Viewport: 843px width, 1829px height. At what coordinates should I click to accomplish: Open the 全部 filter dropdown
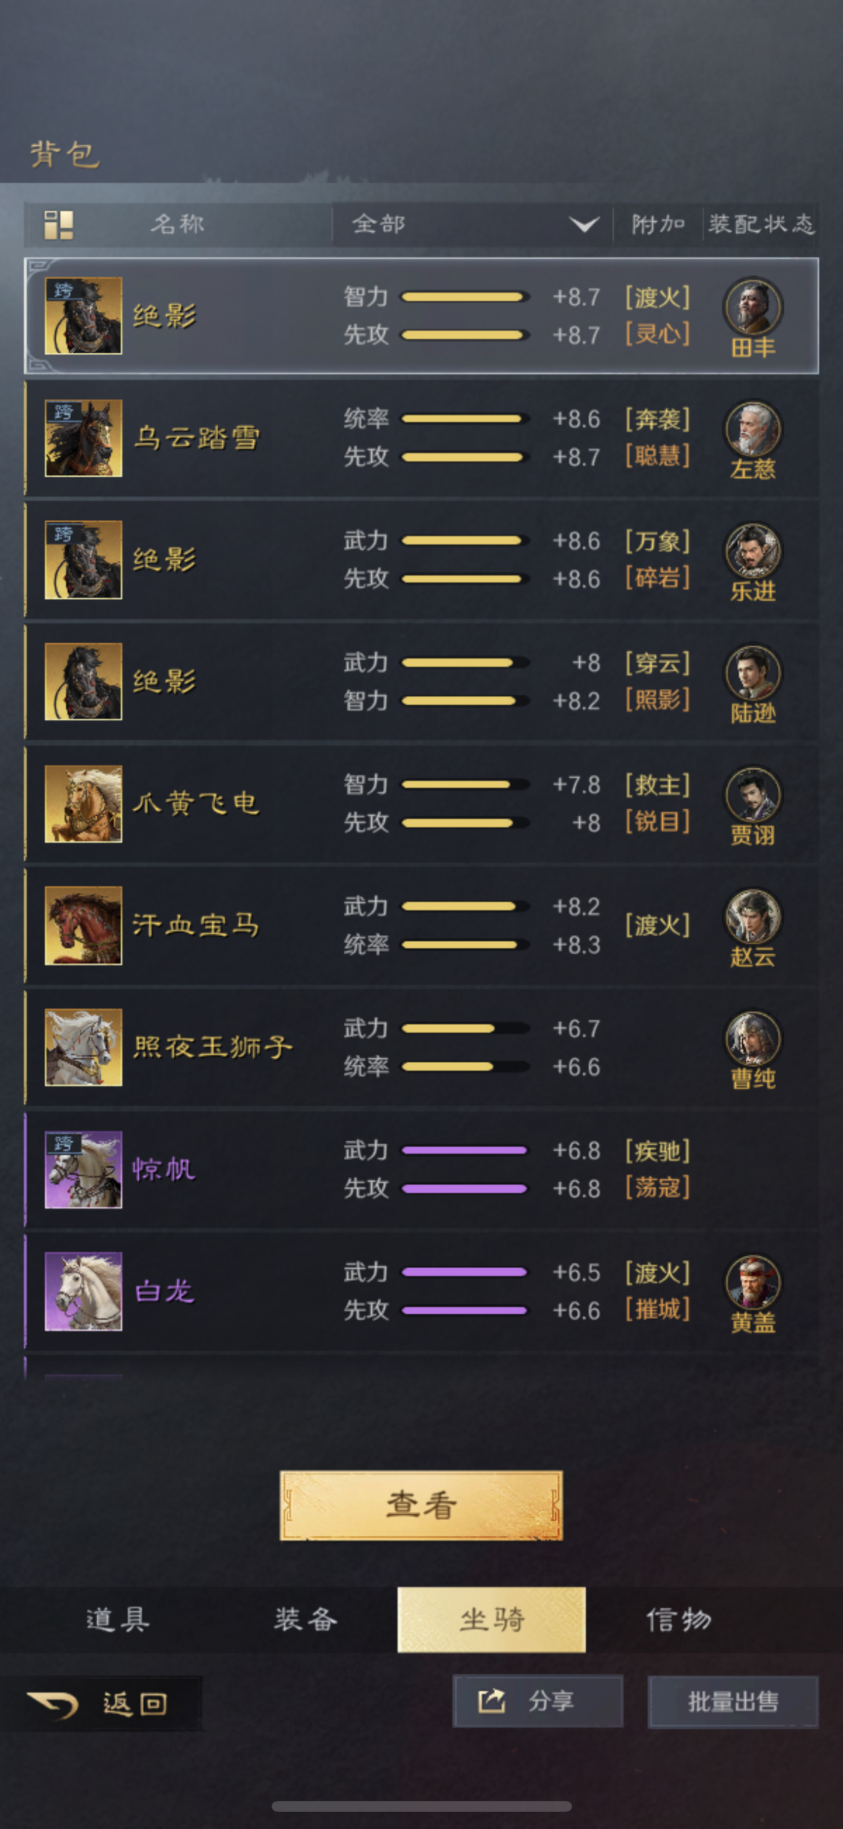pyautogui.click(x=472, y=225)
